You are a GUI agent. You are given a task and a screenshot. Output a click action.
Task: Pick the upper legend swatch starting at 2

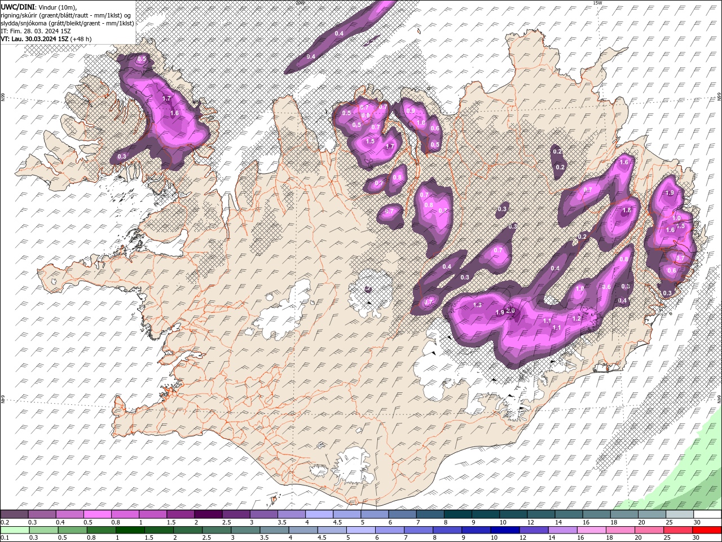pyautogui.click(x=208, y=514)
